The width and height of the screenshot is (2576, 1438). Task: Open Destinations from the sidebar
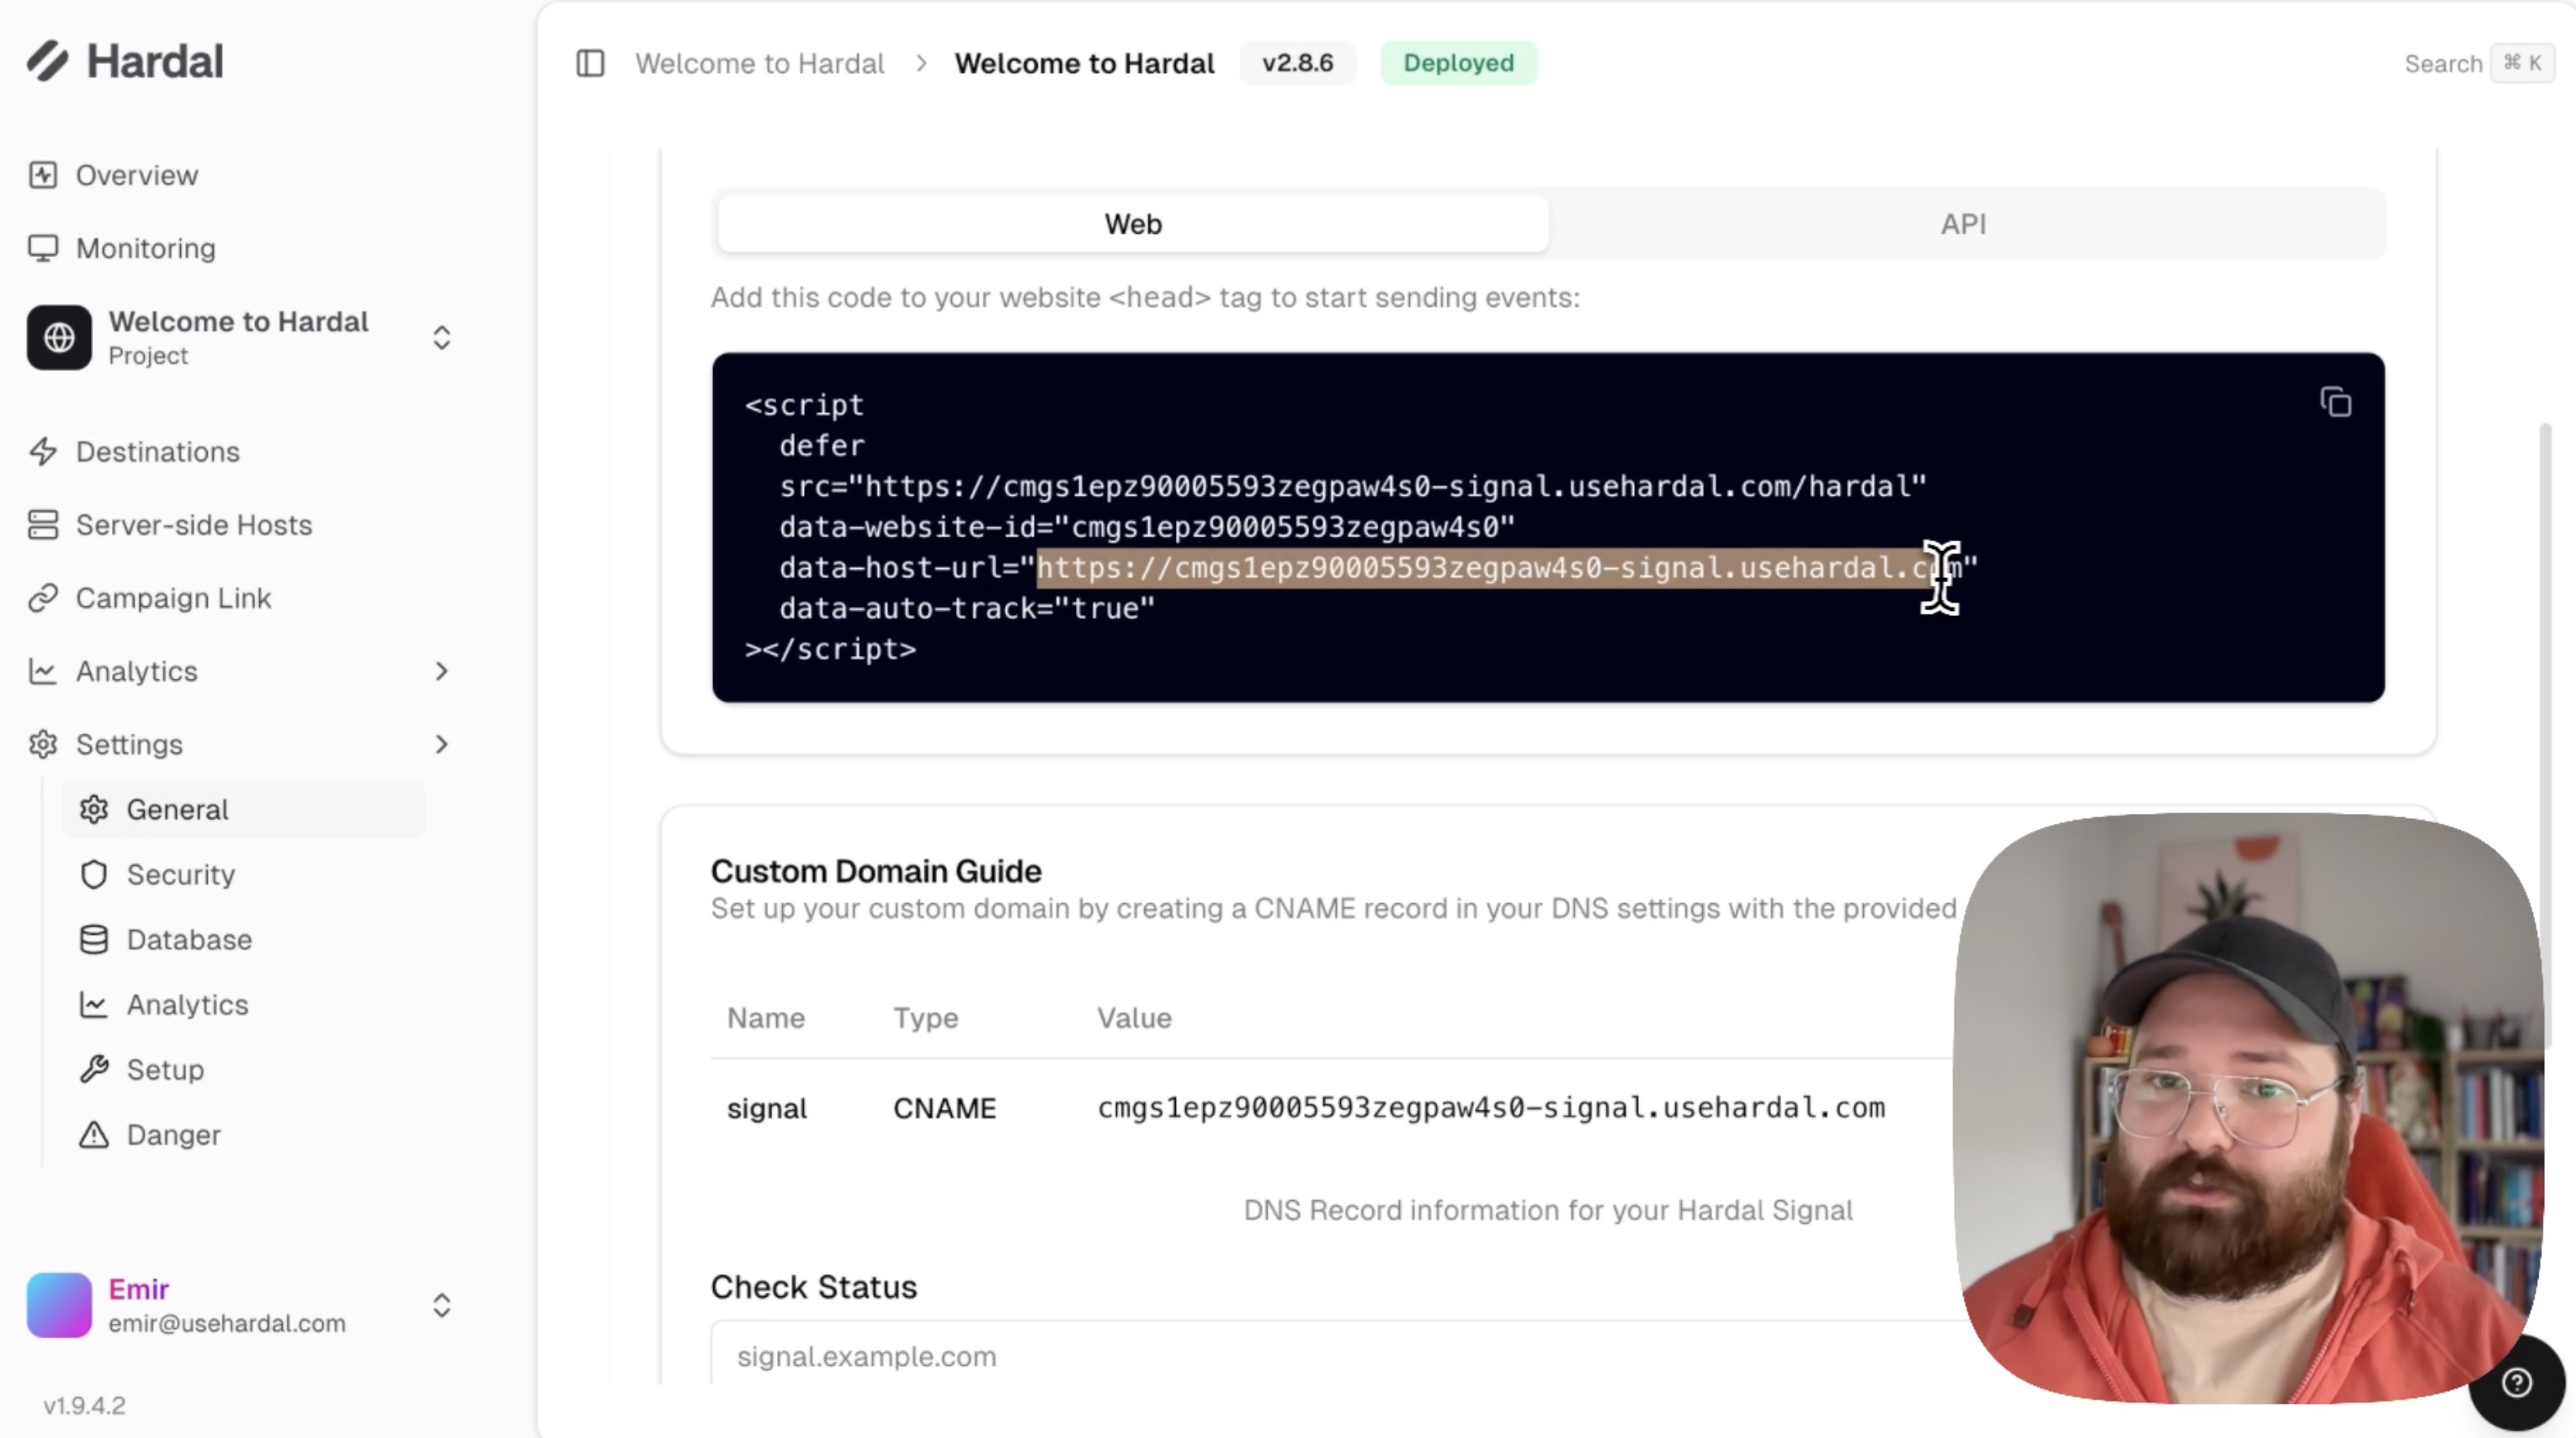[157, 452]
